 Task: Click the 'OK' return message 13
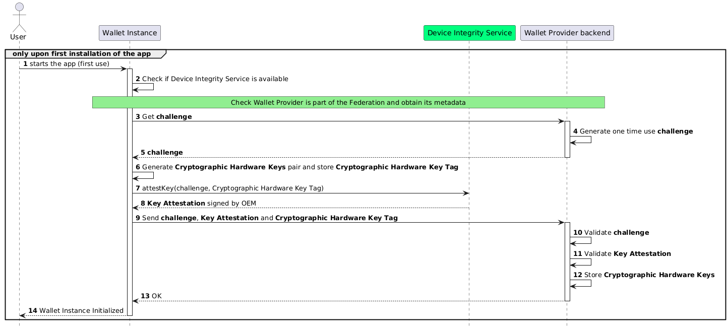156,296
